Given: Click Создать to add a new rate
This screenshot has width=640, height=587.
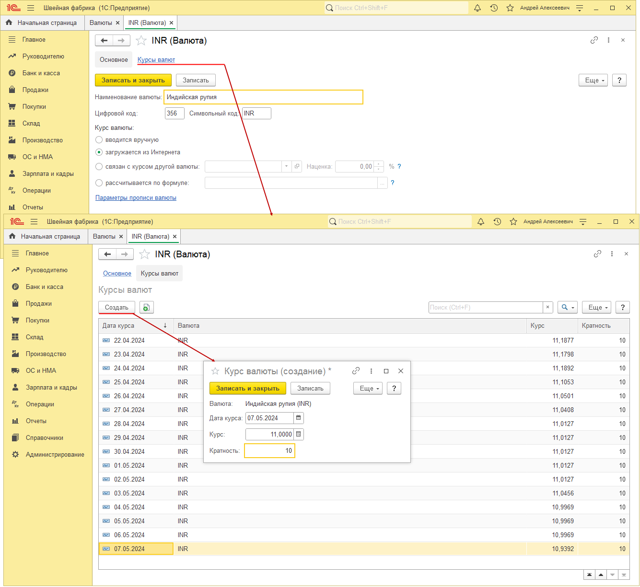Looking at the screenshot, I should (x=116, y=307).
